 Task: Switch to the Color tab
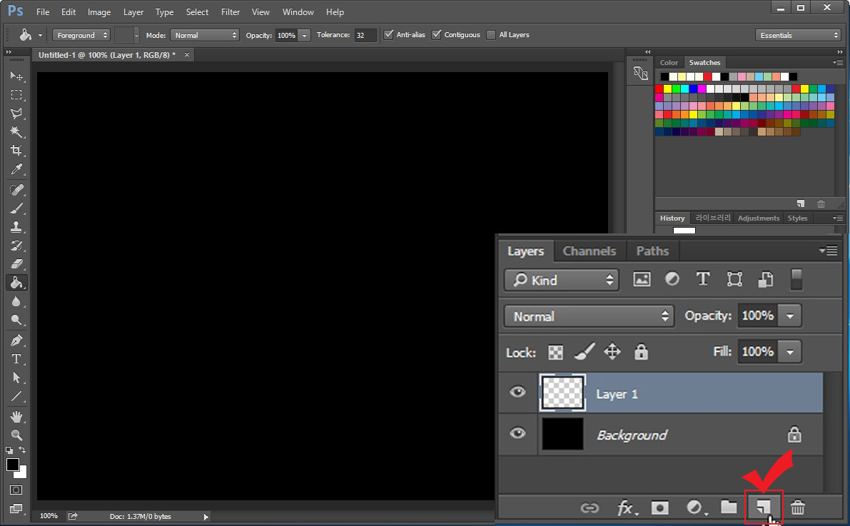tap(669, 62)
